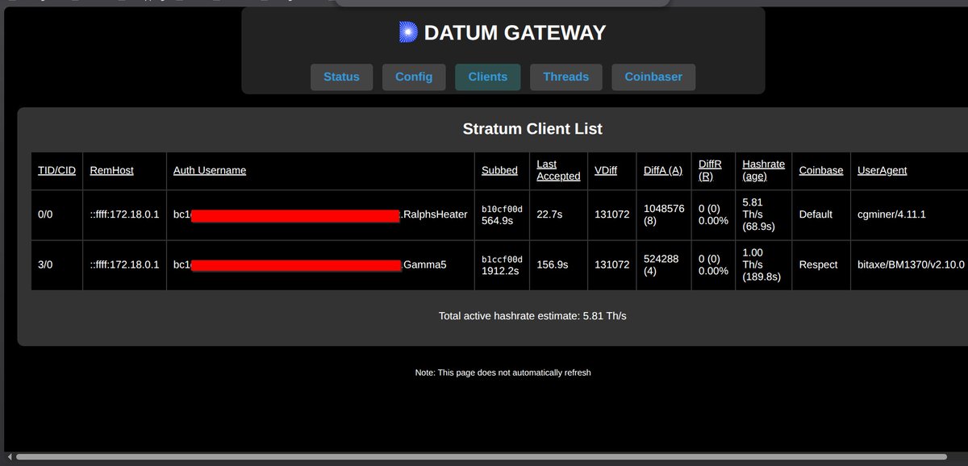Screen dimensions: 968x466
Task: Click the Auth Username column header
Action: tap(210, 170)
